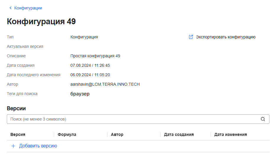Click the Версии section heading
This screenshot has width=273, height=156.
pos(16,108)
